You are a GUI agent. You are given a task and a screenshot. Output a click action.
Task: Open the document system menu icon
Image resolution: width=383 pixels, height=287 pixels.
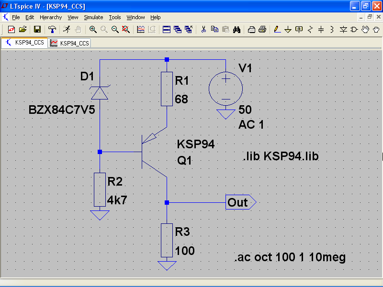point(5,17)
